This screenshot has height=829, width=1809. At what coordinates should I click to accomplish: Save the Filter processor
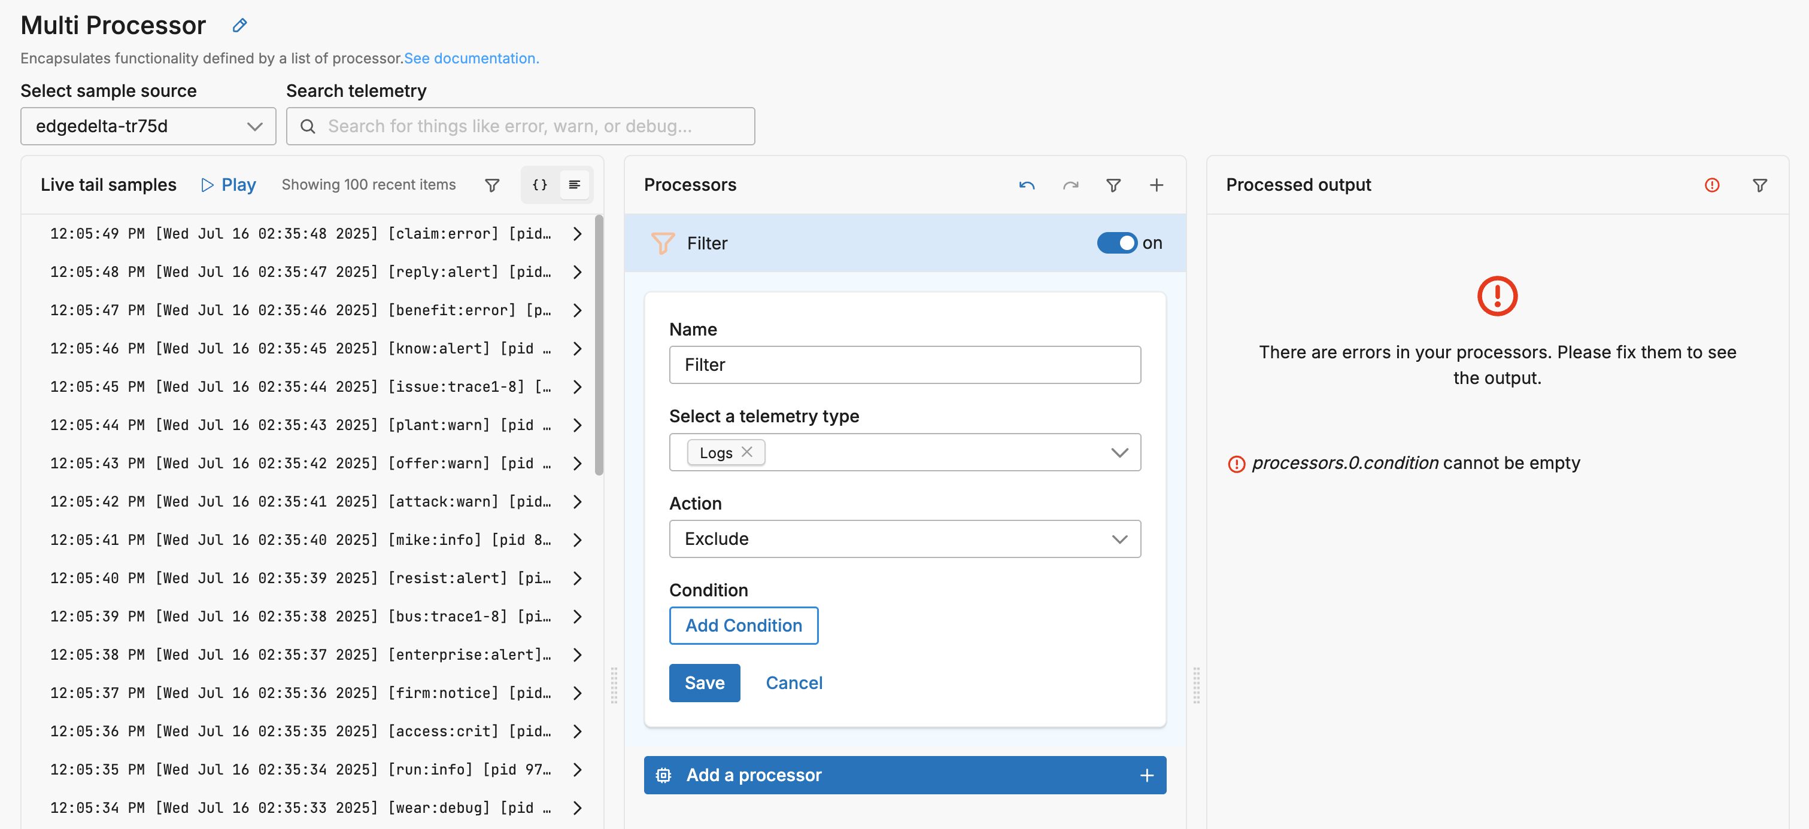coord(705,683)
